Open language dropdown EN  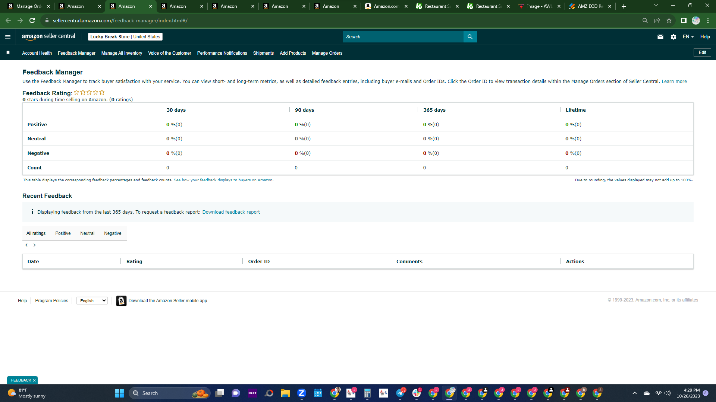click(688, 37)
